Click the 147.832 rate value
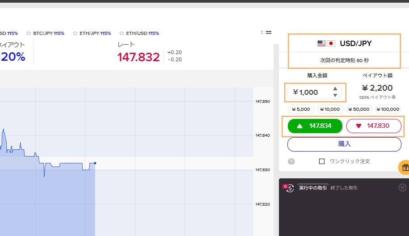The image size is (409, 236). [x=139, y=57]
